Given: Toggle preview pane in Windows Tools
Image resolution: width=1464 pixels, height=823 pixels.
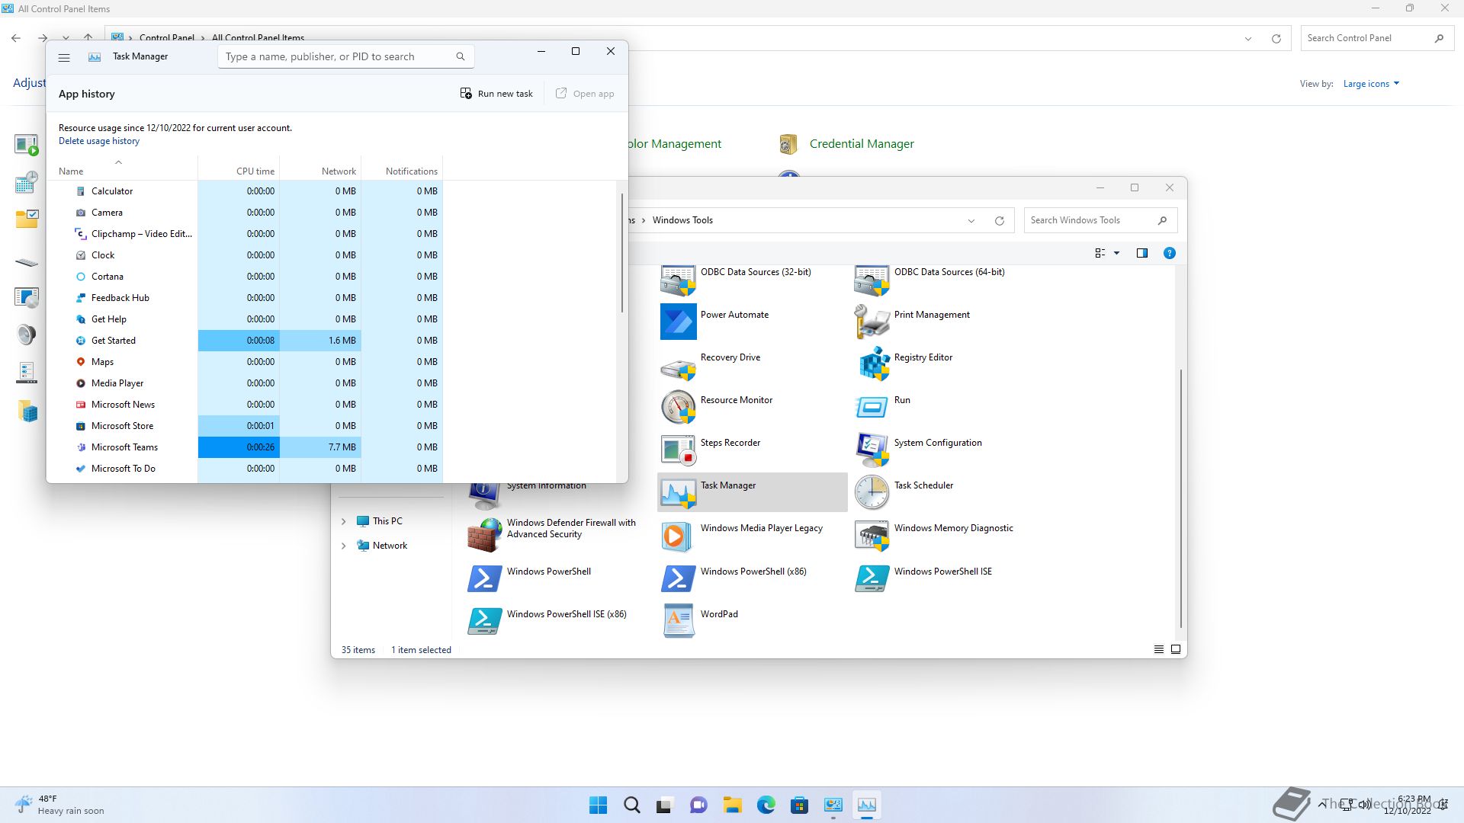Looking at the screenshot, I should click(1142, 253).
